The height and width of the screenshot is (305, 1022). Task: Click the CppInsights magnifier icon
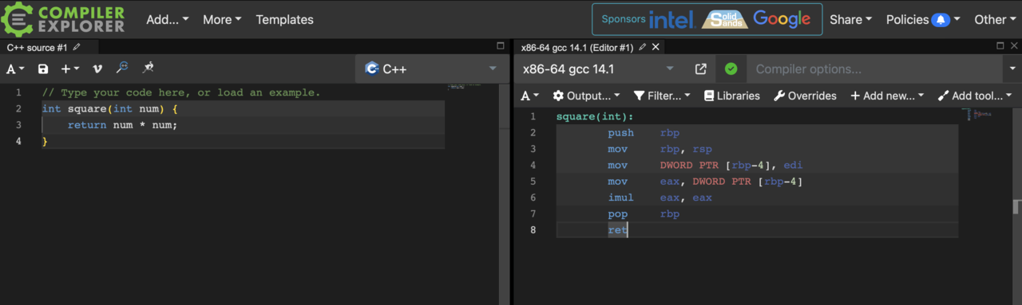122,68
